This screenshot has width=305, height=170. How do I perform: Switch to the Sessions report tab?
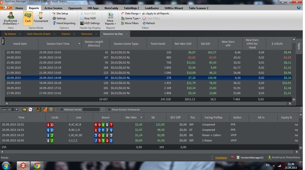(87, 34)
